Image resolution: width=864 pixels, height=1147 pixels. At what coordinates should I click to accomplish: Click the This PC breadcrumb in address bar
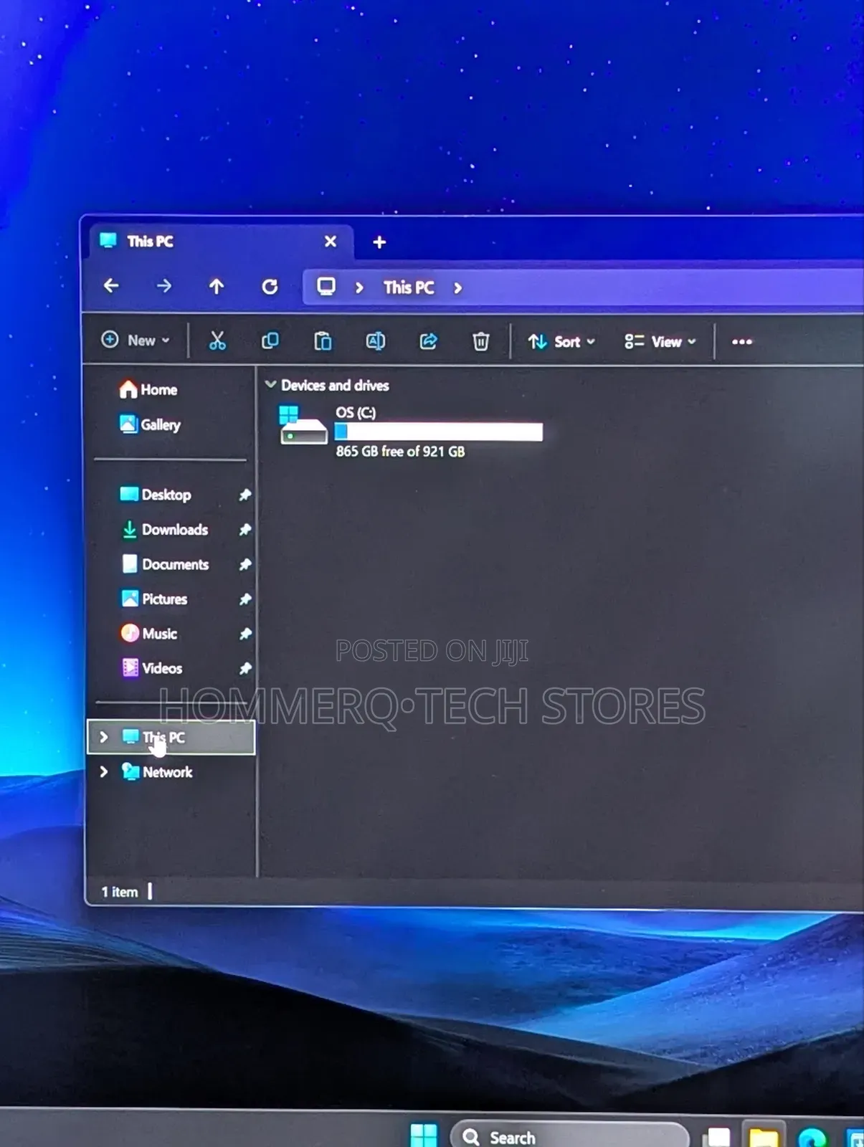[x=409, y=287]
